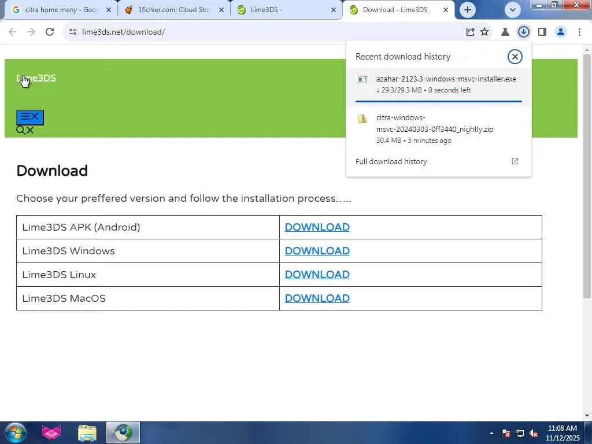Click the Chrome taskbar button
Image resolution: width=592 pixels, height=444 pixels.
tap(123, 432)
